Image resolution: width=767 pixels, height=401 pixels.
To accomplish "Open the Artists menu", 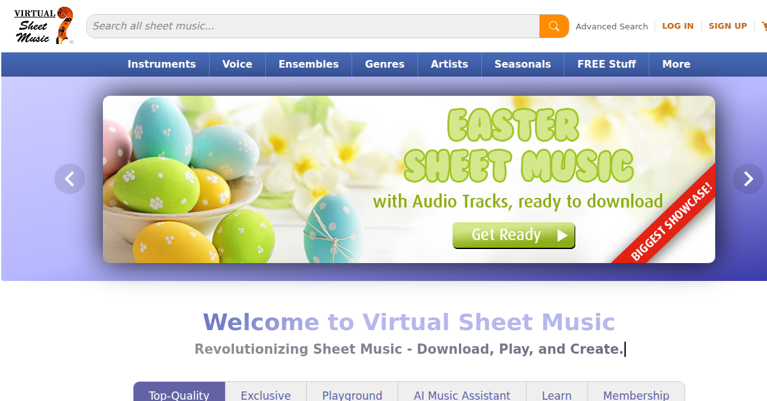I will click(x=449, y=64).
